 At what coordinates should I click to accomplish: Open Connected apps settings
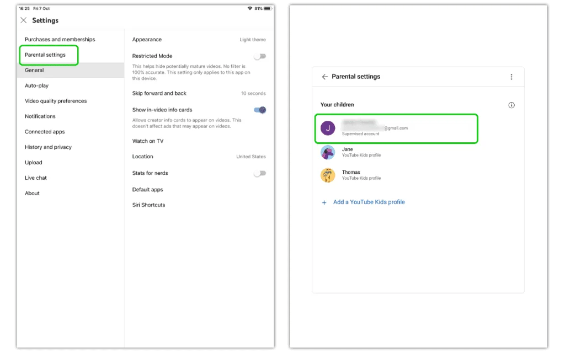pyautogui.click(x=45, y=132)
